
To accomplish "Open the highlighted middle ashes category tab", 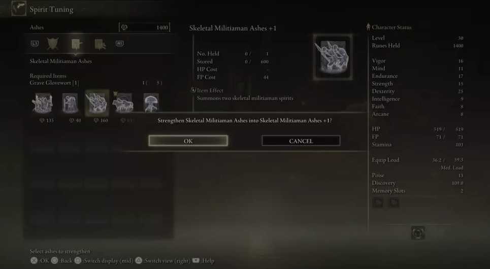I will [x=76, y=44].
